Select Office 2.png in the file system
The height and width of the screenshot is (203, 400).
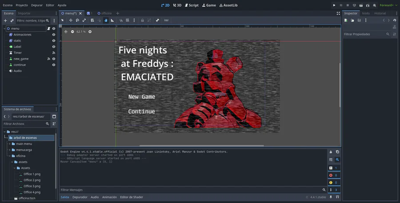click(x=32, y=180)
